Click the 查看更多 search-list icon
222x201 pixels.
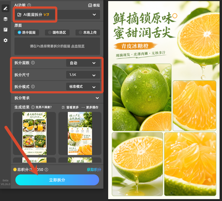point(63,107)
